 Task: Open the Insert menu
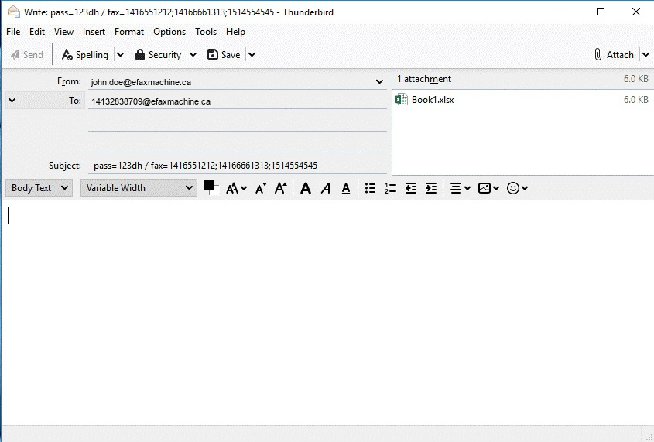pyautogui.click(x=94, y=32)
